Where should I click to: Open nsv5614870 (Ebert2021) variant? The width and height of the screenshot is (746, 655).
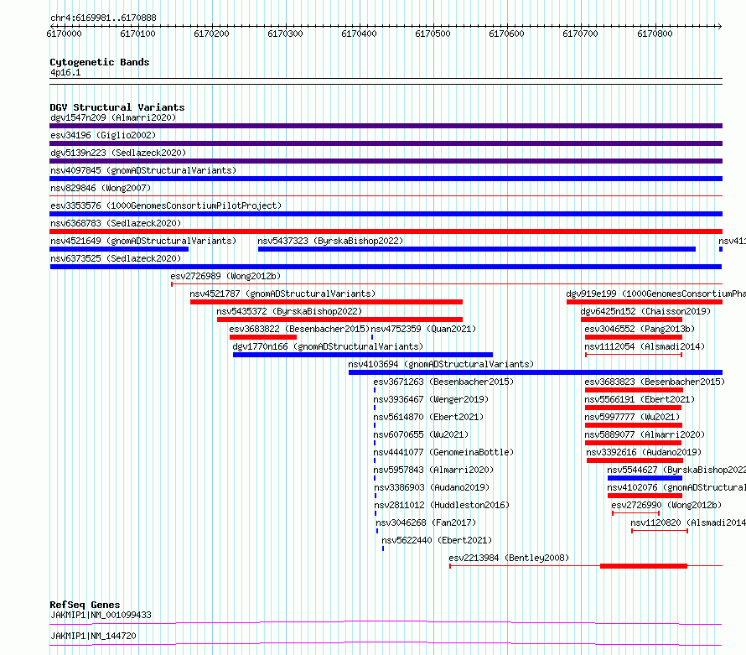pos(428,417)
